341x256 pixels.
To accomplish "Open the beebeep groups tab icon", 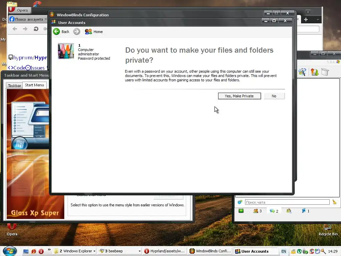I will coord(289,211).
